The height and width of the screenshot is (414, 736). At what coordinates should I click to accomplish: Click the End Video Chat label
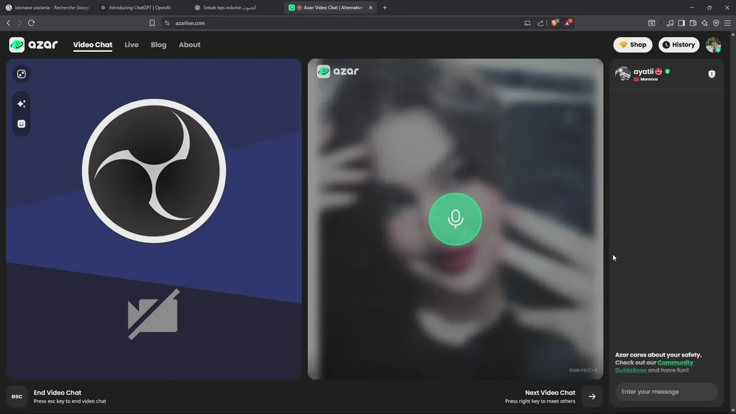coord(57,393)
